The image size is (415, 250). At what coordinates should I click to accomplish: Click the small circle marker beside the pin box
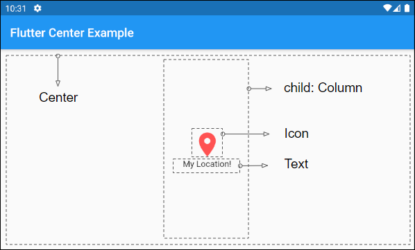point(223,134)
